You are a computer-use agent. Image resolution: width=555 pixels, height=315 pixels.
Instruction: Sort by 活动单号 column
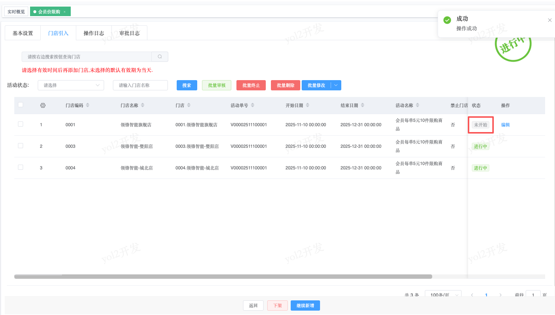[253, 105]
